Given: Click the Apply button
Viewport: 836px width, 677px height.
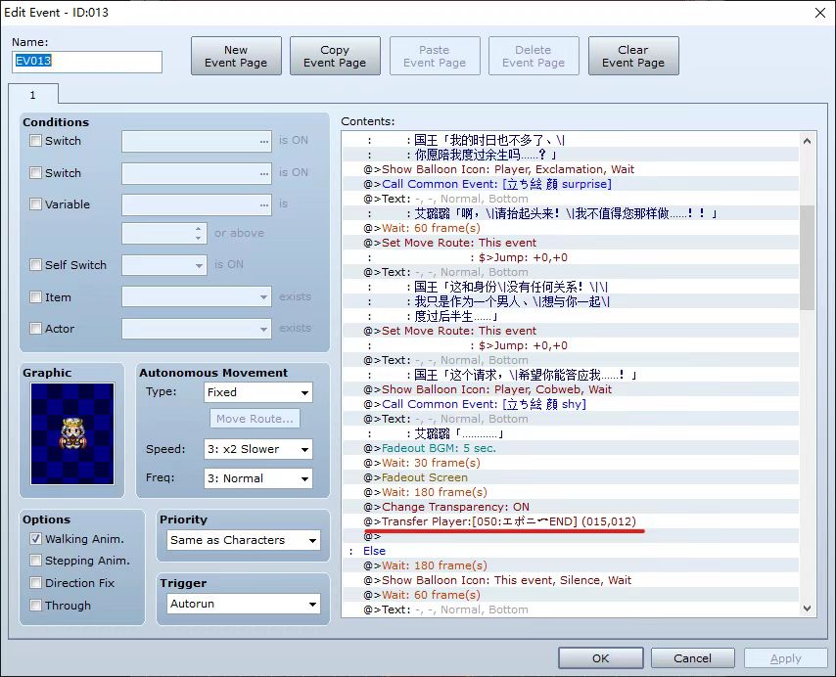Looking at the screenshot, I should (x=786, y=658).
